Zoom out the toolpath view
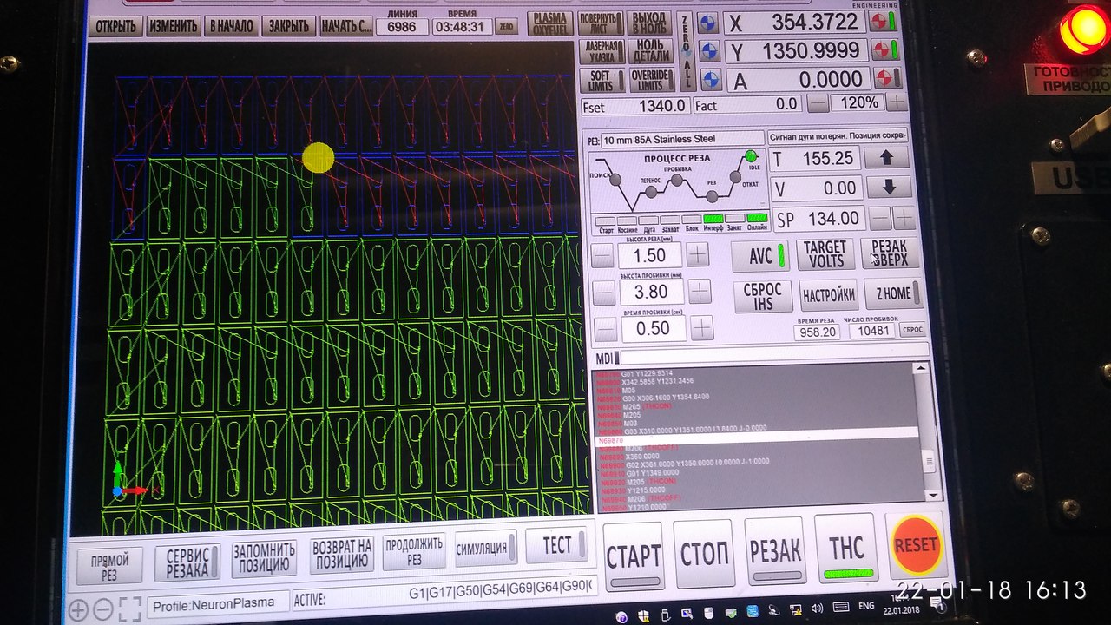Viewport: 1111px width, 625px height. [102, 609]
